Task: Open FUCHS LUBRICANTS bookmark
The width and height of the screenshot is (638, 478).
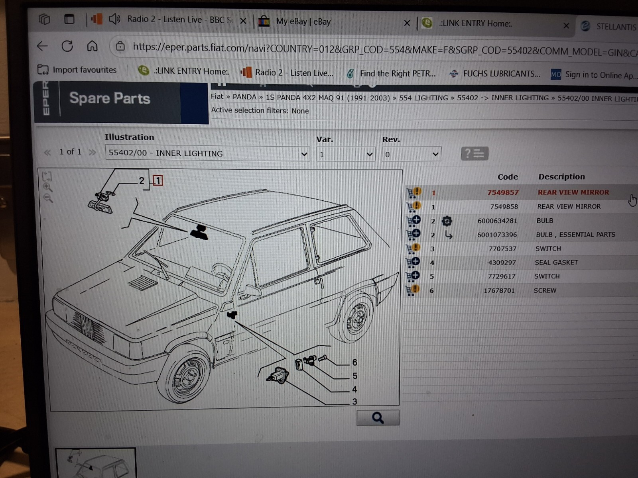Action: point(494,74)
